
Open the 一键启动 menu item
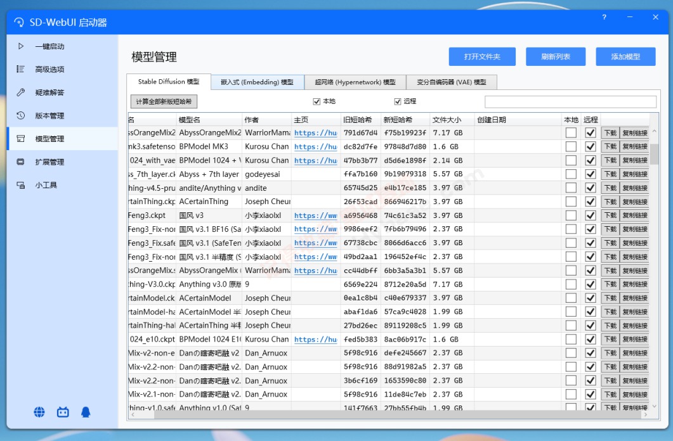62,46
